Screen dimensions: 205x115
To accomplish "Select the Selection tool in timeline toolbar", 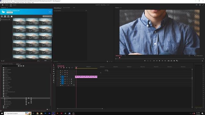I will 53,65.
